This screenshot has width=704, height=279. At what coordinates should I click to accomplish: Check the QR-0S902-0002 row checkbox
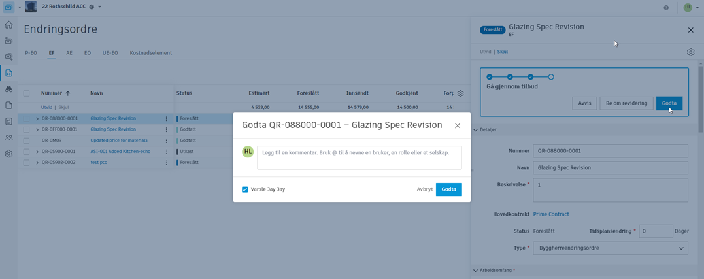(x=27, y=163)
